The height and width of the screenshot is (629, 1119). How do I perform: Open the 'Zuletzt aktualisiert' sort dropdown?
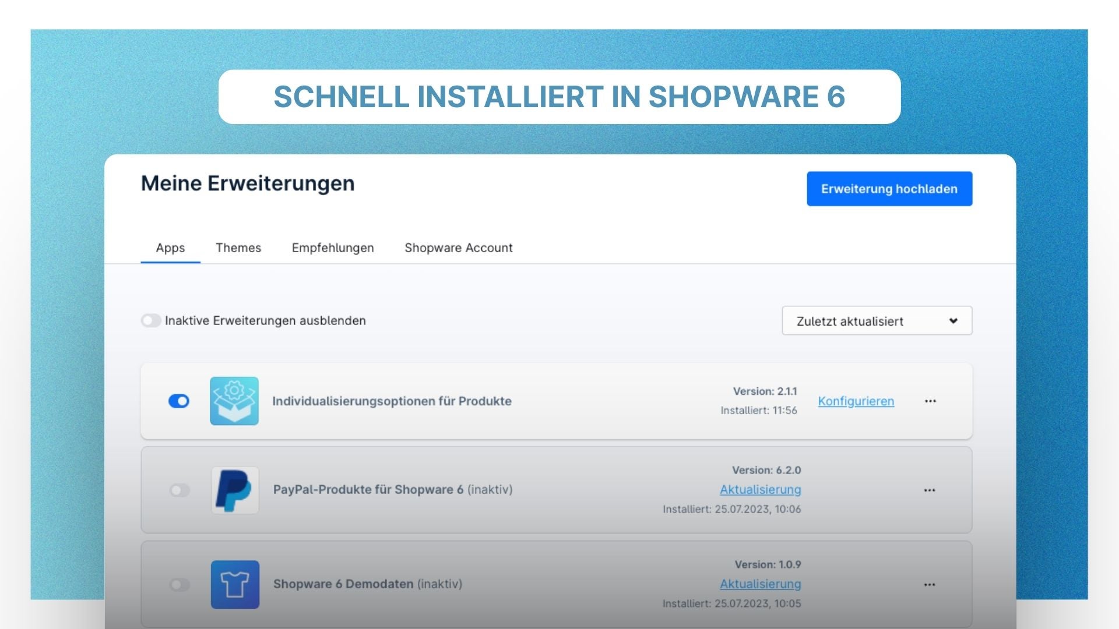[877, 320]
